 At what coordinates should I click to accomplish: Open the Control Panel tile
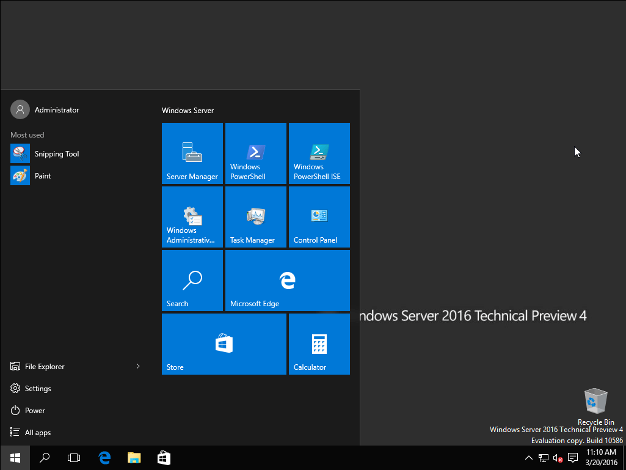(x=319, y=217)
